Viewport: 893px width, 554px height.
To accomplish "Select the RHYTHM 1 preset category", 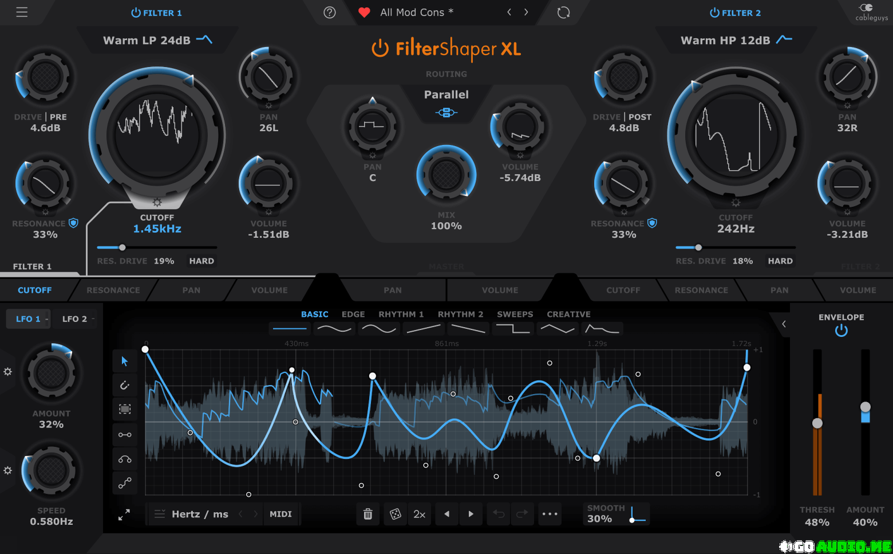I will (x=401, y=315).
